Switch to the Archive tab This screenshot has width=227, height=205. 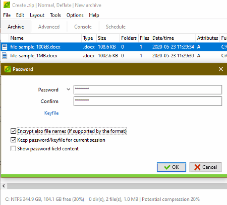(16, 27)
